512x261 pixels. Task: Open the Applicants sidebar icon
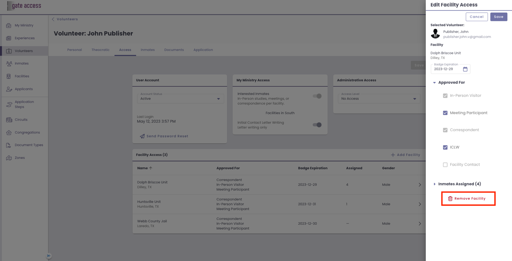pyautogui.click(x=9, y=89)
